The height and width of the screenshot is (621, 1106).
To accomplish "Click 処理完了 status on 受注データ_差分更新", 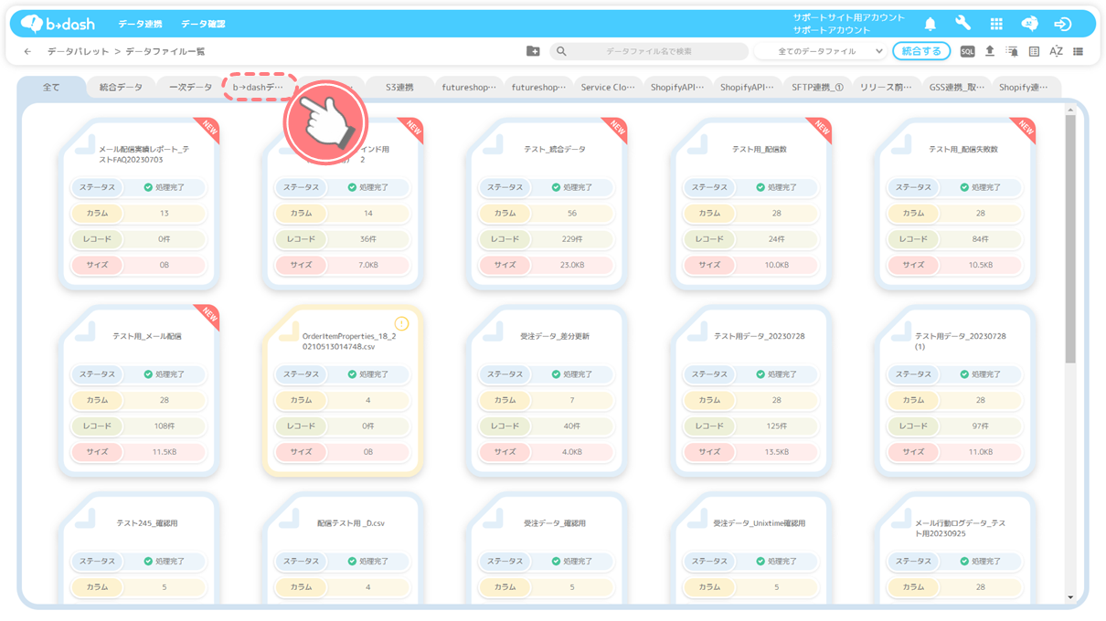I will 572,374.
